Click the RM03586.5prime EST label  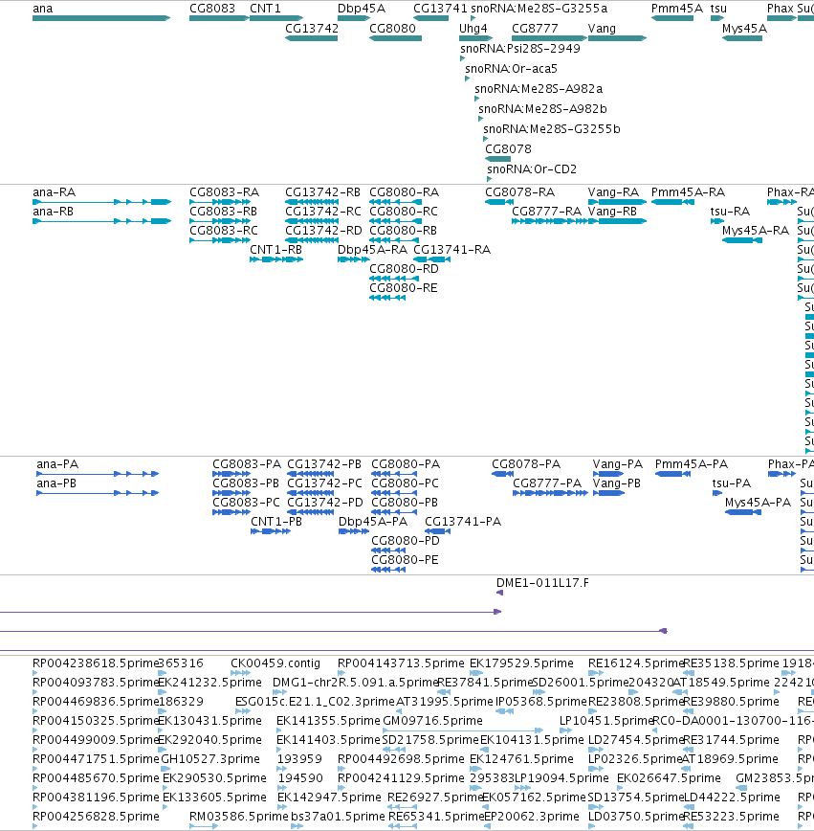pos(238,816)
